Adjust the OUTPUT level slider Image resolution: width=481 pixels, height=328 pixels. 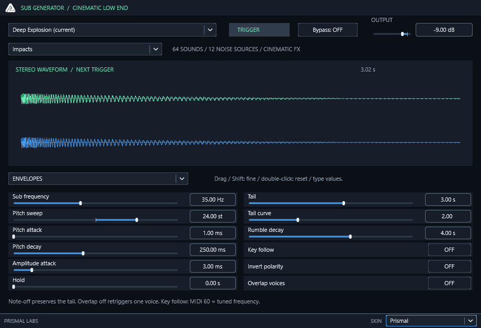point(391,34)
